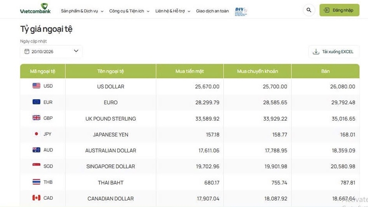This screenshot has height=207, width=368.
Task: Click the THB currency code
Action: [x=48, y=182]
